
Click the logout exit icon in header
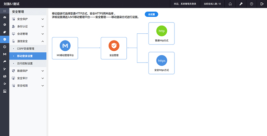[x=262, y=4]
